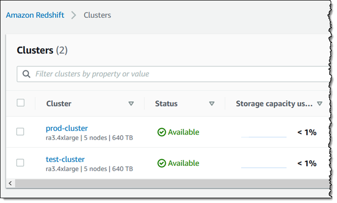Viewport: 337px width, 203px height.
Task: Click prod-cluster Available status check icon
Action: tap(162, 132)
